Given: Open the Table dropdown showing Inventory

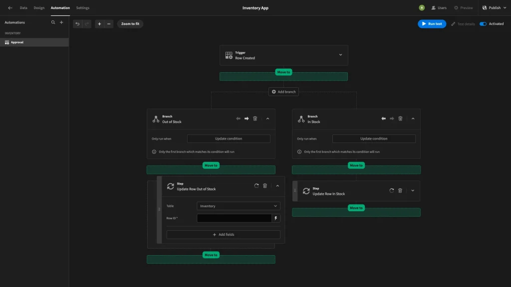Looking at the screenshot, I should click(238, 206).
